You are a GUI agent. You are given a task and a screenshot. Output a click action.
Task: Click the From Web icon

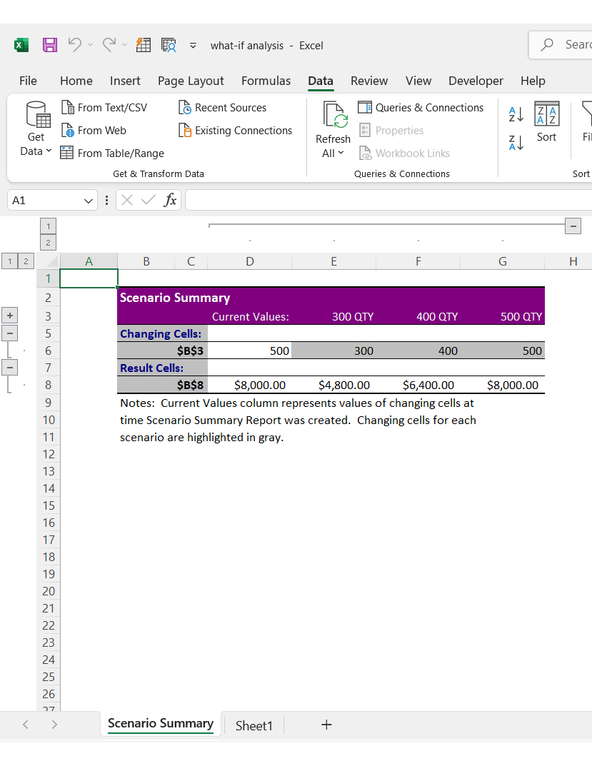click(67, 130)
